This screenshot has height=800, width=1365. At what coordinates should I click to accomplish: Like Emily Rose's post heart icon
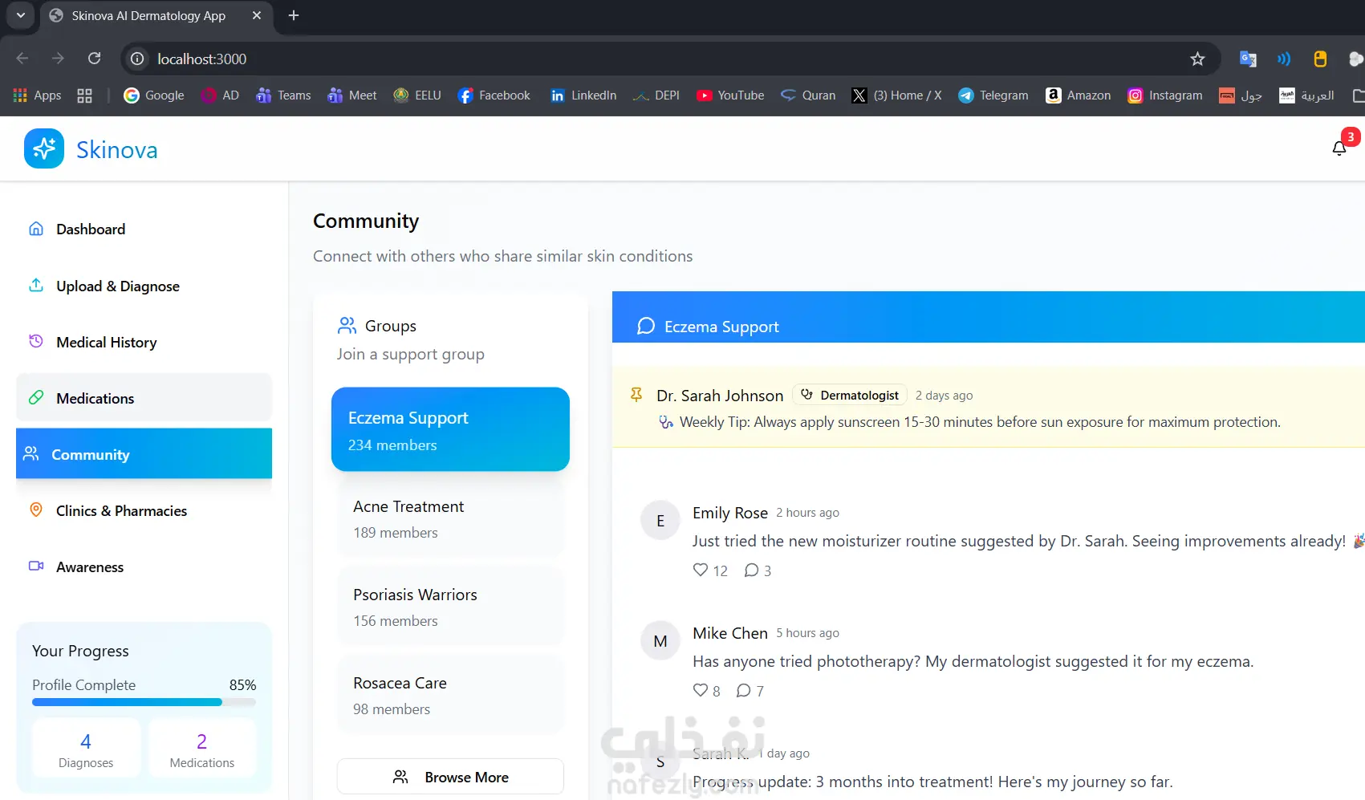(701, 570)
